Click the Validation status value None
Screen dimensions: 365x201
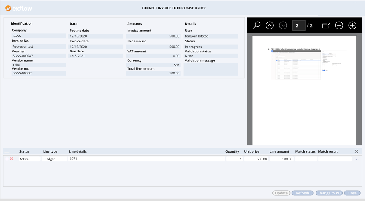tap(211, 56)
